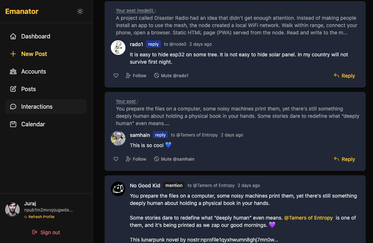The height and width of the screenshot is (243, 373).
Task: Click the @Tamers of Entropy mention link
Action: pos(308,218)
